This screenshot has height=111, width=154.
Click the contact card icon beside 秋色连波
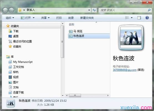pos(71,36)
